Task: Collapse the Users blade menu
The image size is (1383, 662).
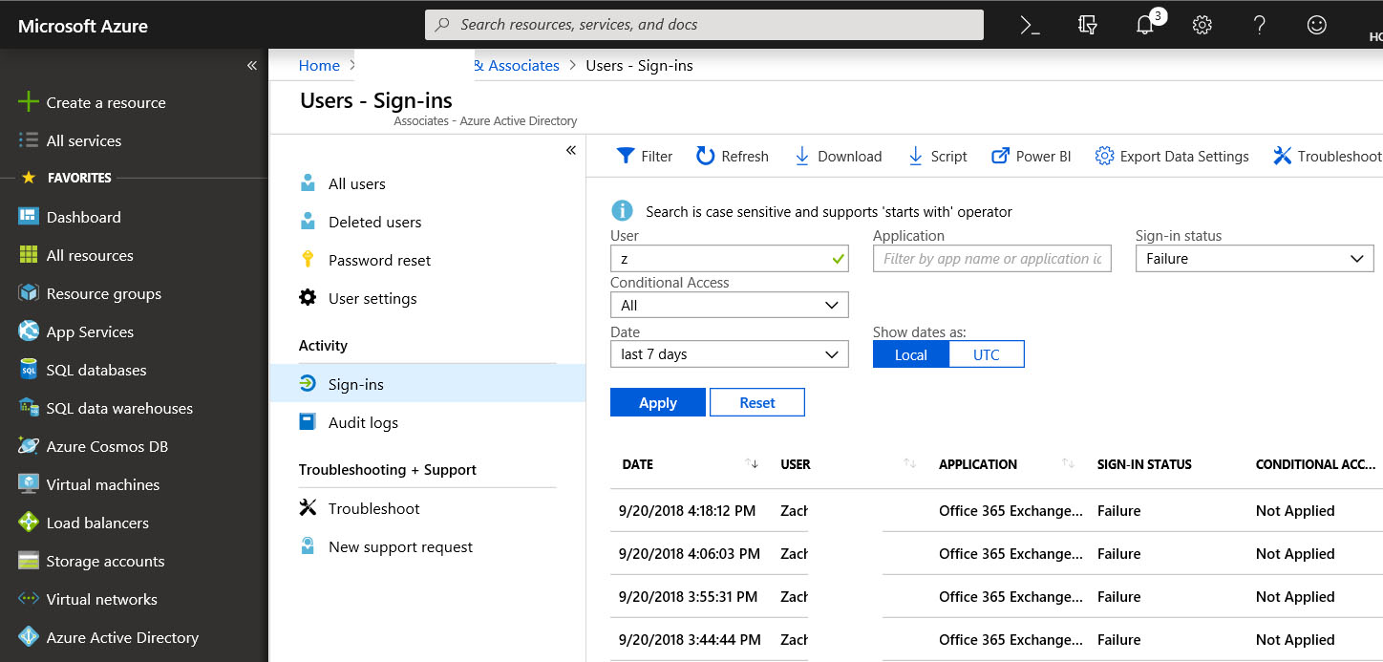Action: pos(571,150)
